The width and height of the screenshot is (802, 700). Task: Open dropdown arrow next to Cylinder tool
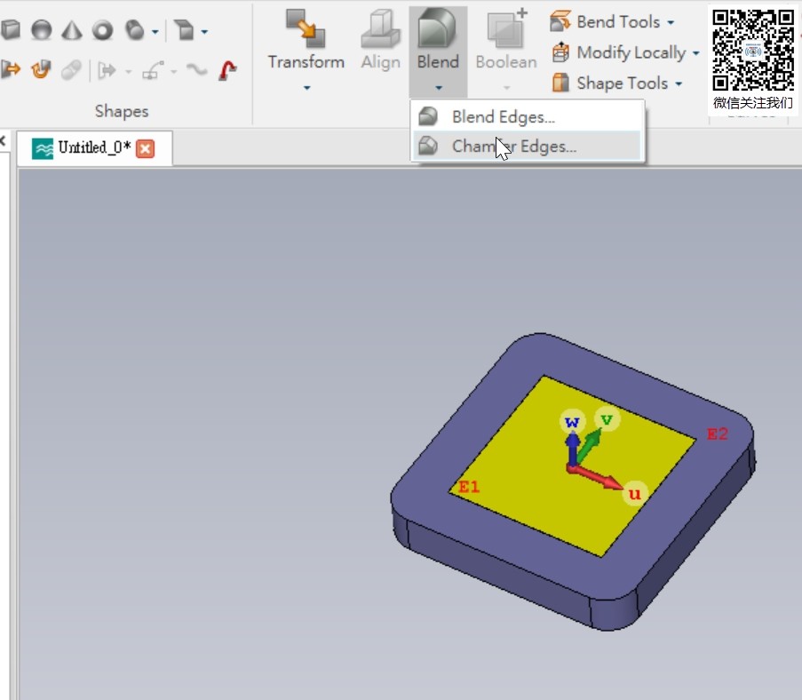tap(155, 32)
